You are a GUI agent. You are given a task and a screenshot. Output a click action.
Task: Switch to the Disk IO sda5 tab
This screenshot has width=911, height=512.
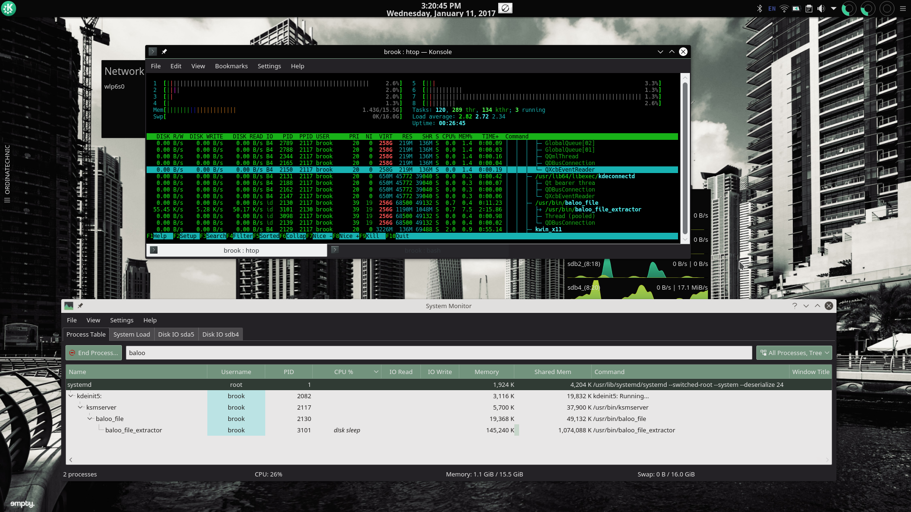coord(176,334)
